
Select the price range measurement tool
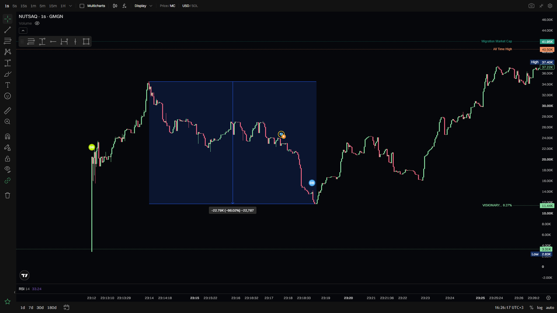(7, 63)
